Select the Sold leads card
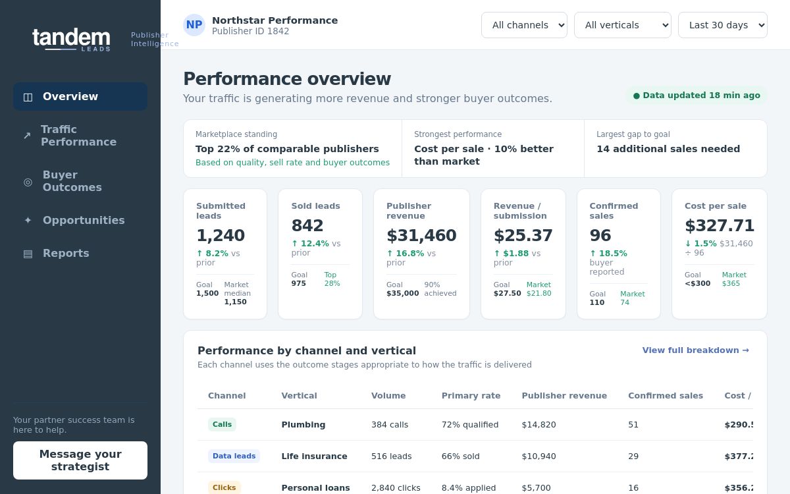Screen dimensions: 790x494 point(320,254)
